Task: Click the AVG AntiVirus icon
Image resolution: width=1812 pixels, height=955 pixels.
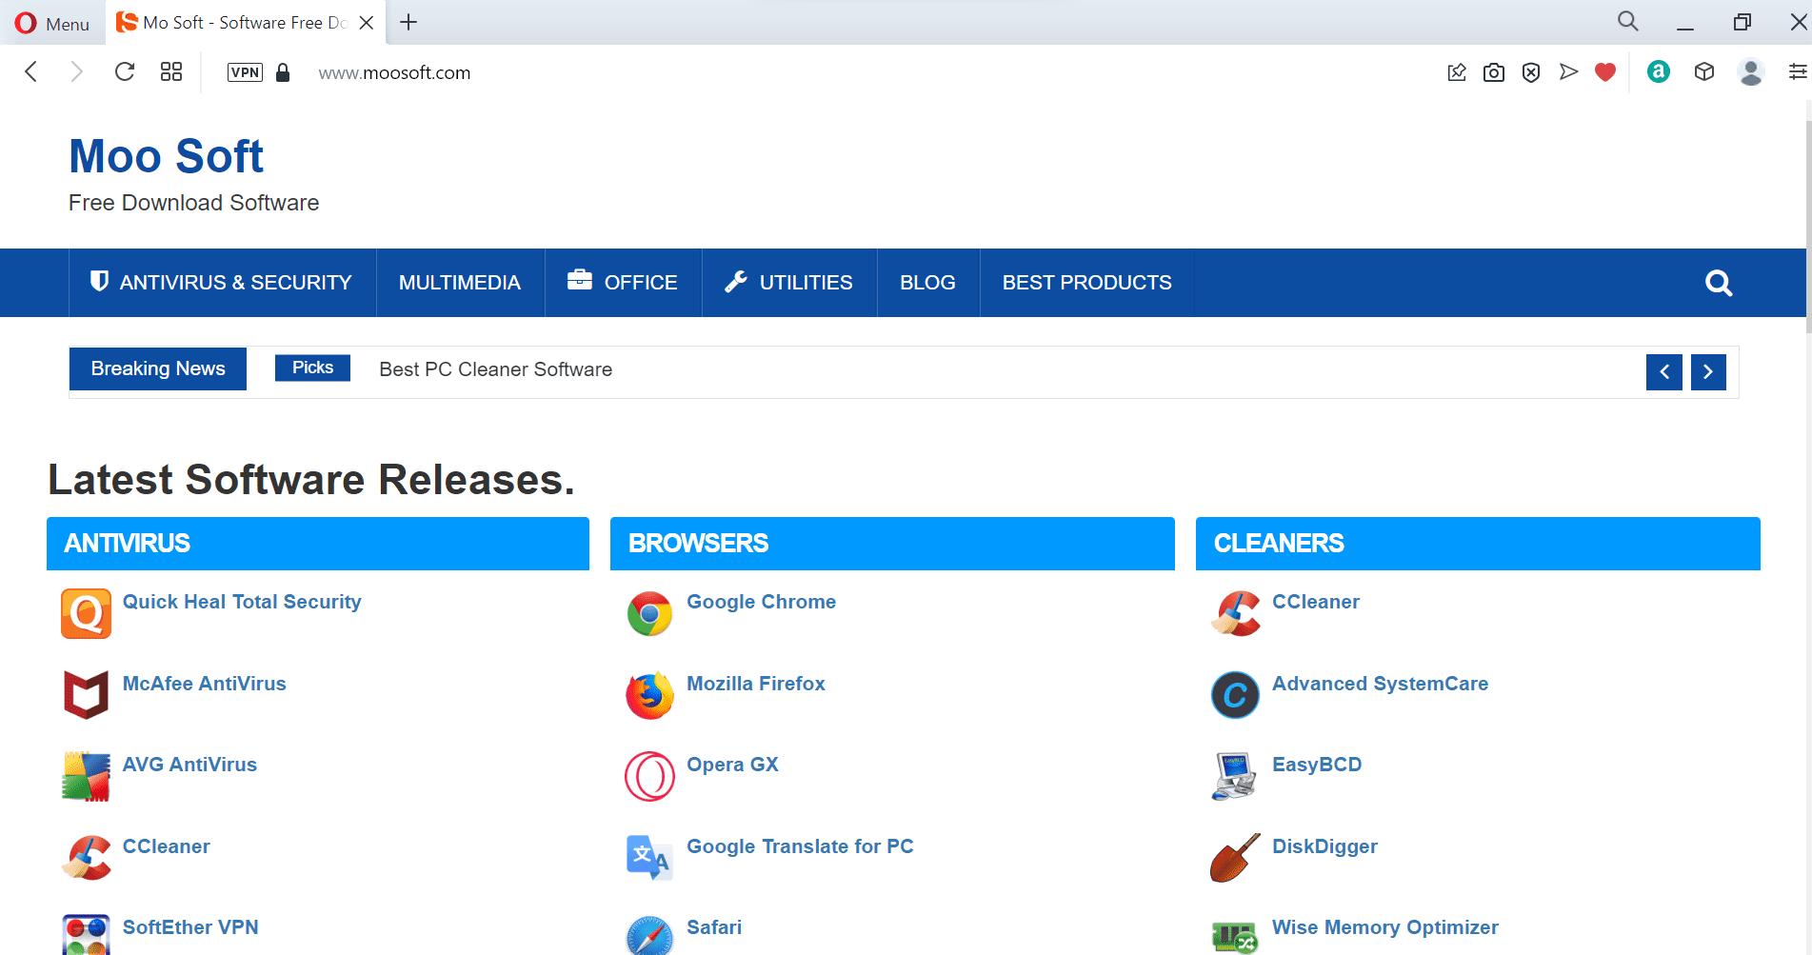Action: click(86, 776)
